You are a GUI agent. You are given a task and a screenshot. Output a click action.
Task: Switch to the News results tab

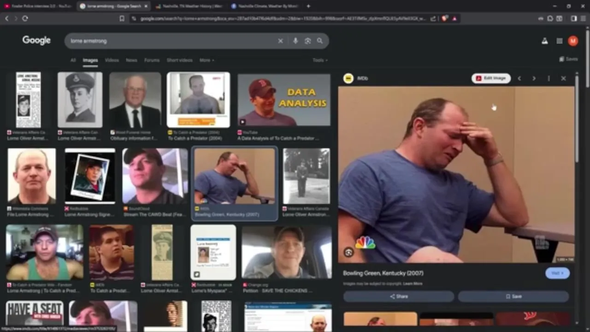tap(131, 60)
